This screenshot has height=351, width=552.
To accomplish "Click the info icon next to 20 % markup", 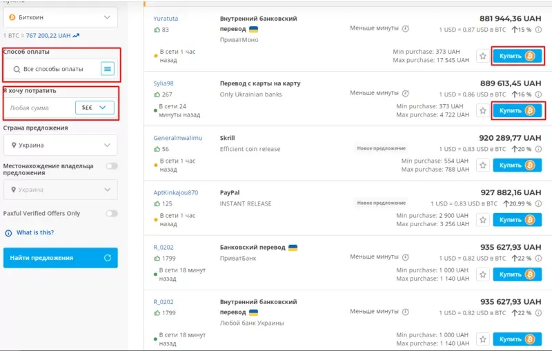I will pos(538,149).
